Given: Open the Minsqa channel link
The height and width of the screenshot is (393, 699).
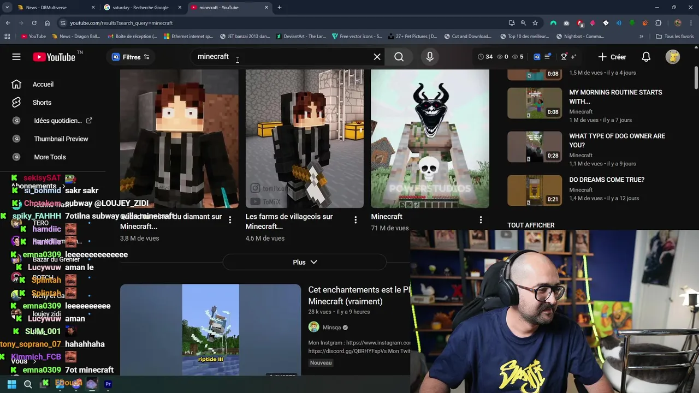Looking at the screenshot, I should point(331,327).
